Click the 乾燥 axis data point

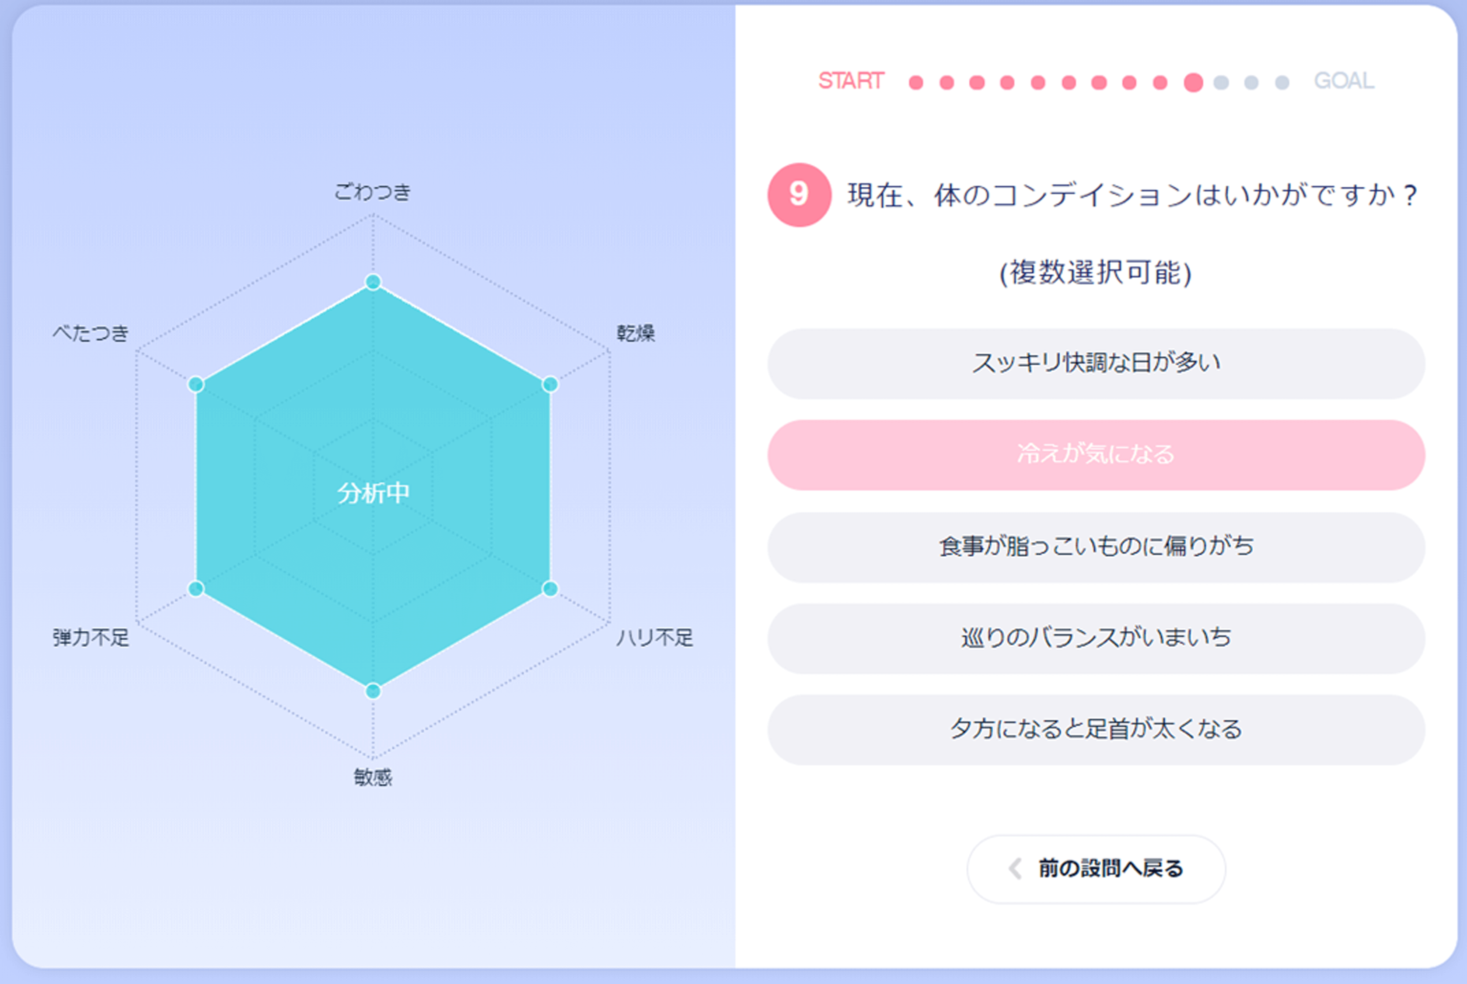pos(550,384)
